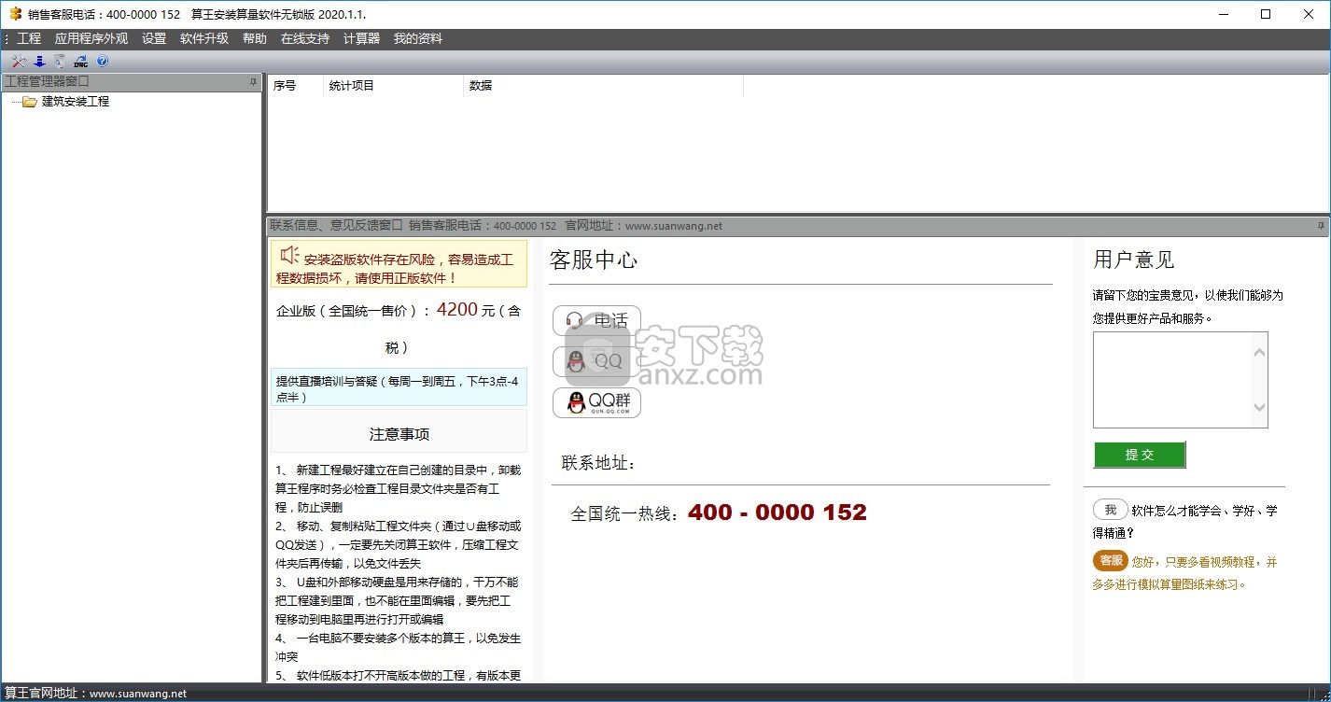The image size is (1331, 702).
Task: Open the 设置 menu
Action: coord(154,38)
